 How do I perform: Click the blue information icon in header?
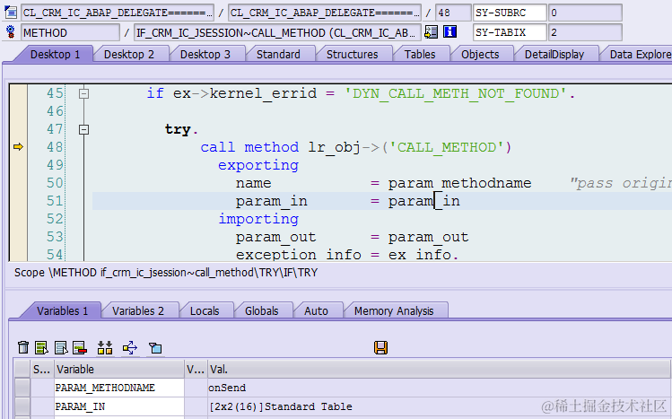[x=450, y=31]
